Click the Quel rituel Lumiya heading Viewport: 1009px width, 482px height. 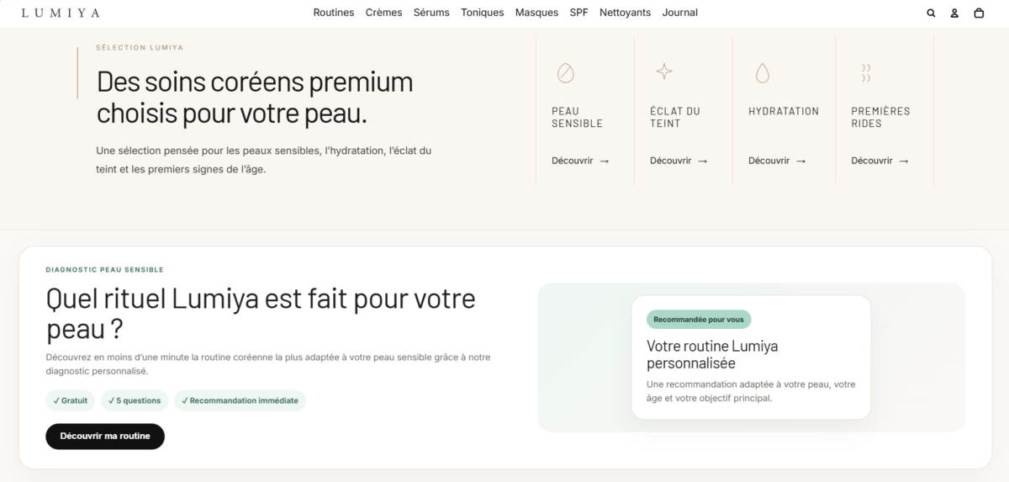pyautogui.click(x=261, y=312)
